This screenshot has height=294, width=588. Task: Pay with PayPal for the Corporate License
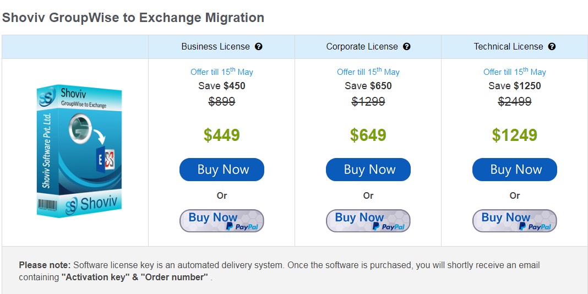(368, 221)
